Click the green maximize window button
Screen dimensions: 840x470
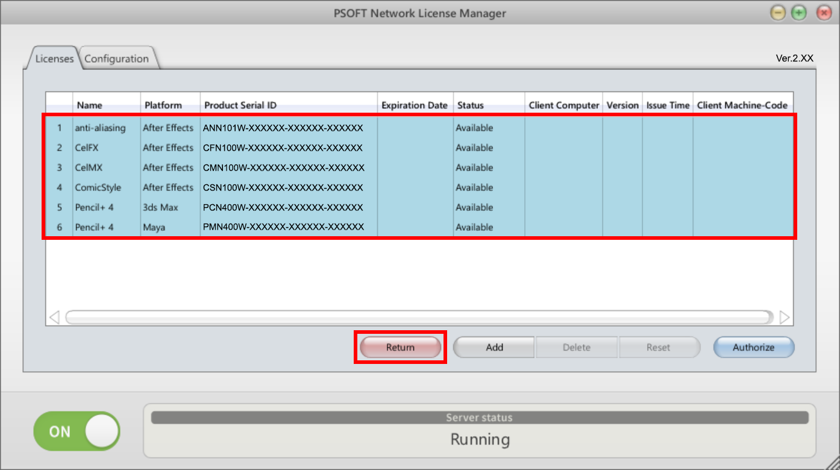[799, 13]
